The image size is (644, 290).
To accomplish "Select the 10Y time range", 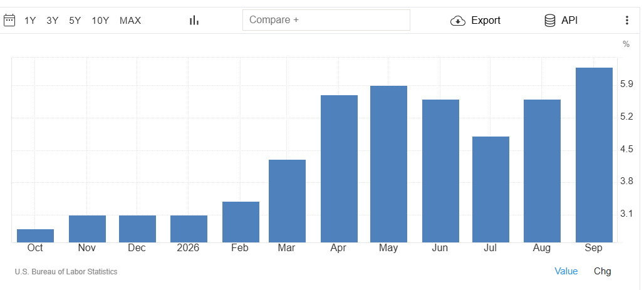I will [100, 21].
